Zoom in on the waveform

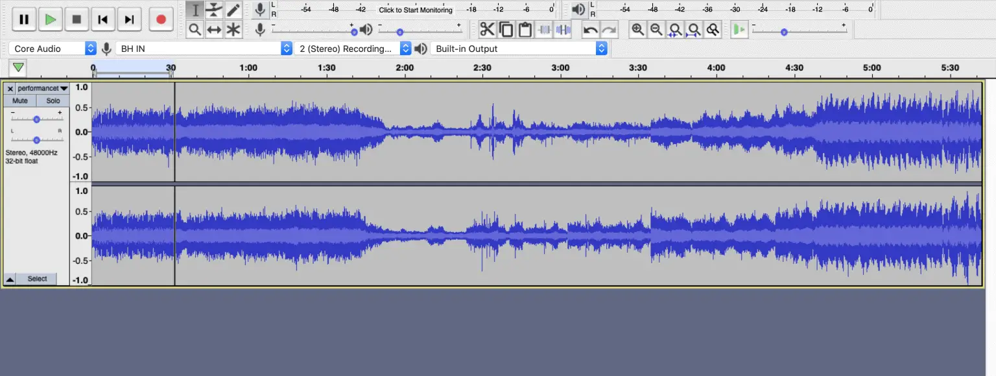tap(637, 29)
